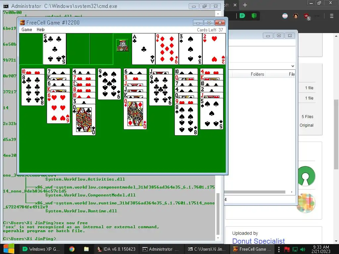Open the browser hamburger menu

click(332, 16)
